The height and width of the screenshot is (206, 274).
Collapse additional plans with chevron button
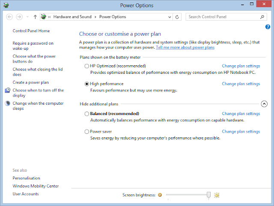pyautogui.click(x=264, y=104)
